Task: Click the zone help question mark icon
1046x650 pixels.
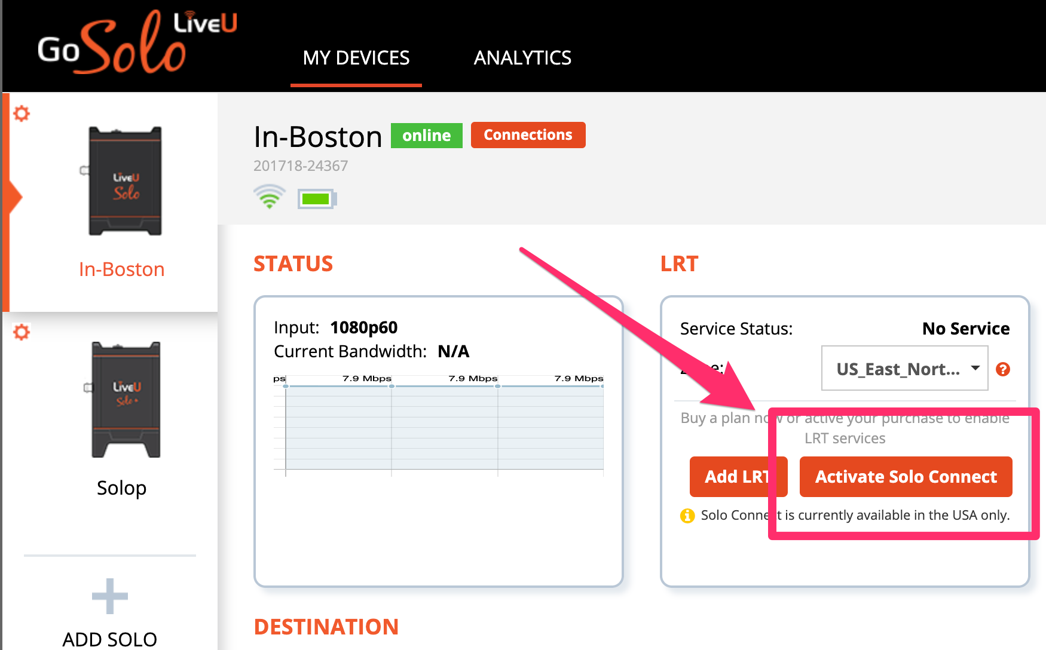Action: click(x=1003, y=369)
